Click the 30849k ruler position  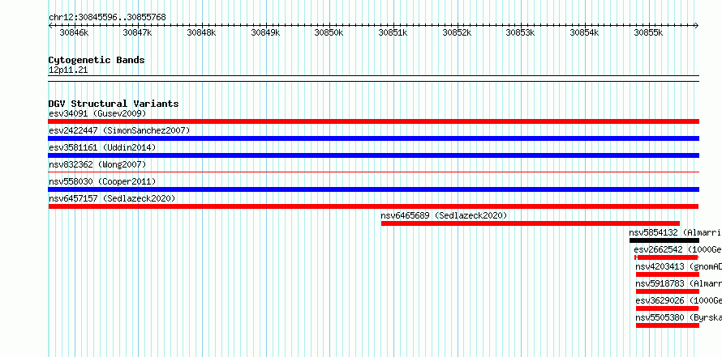pos(265,32)
